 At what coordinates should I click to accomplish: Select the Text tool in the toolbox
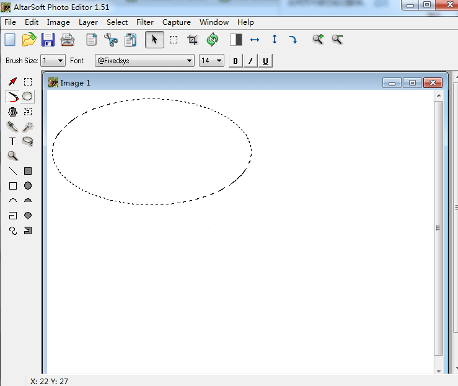click(12, 141)
